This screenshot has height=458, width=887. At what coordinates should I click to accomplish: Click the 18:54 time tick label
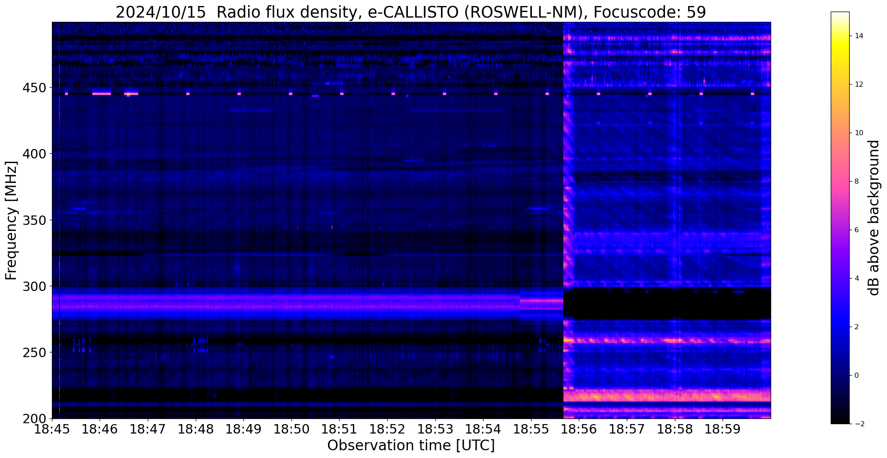483,429
